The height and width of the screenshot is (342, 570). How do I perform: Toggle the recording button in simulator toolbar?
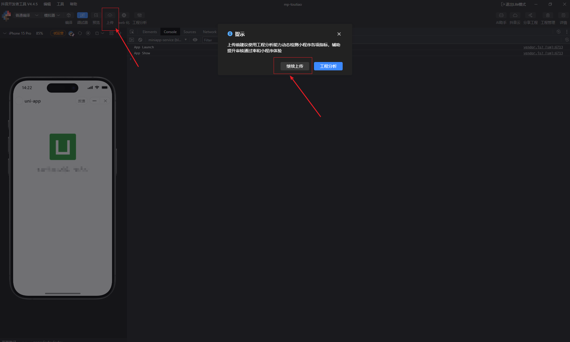pos(88,33)
